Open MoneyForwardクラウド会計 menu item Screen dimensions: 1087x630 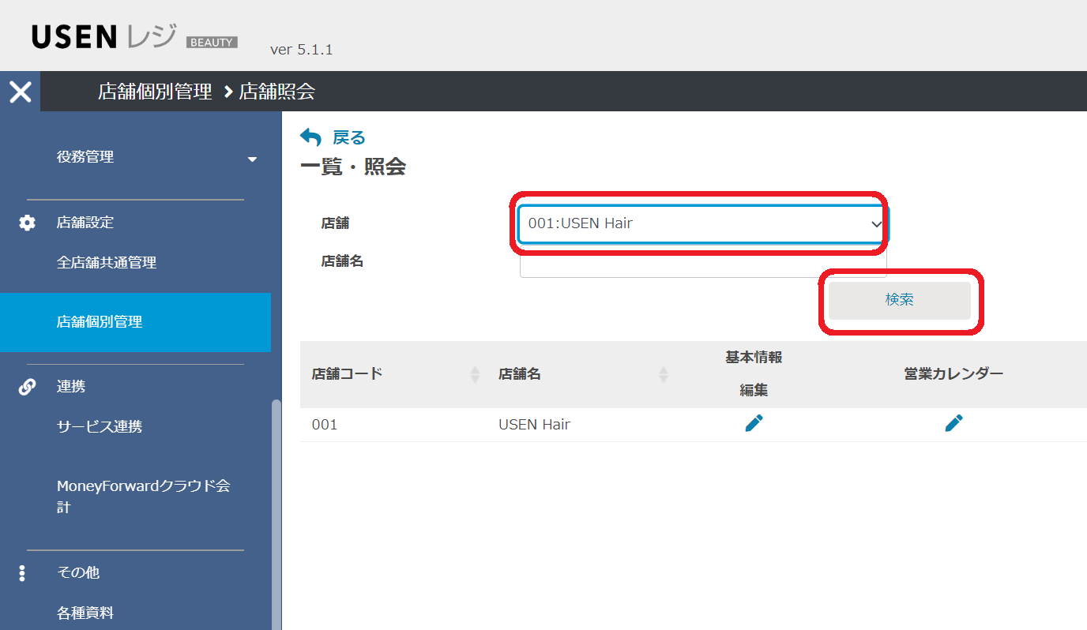coord(142,496)
